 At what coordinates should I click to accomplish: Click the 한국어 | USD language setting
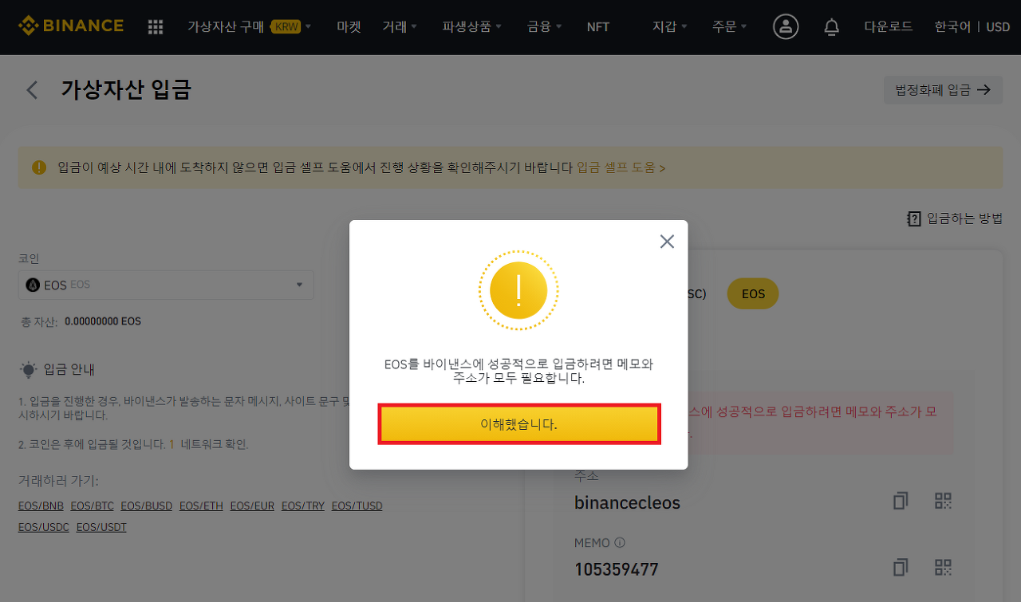972,26
